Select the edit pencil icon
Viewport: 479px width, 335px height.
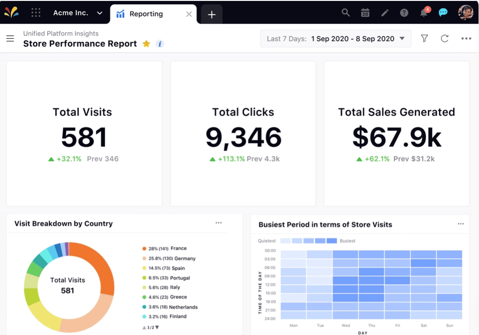tap(385, 13)
